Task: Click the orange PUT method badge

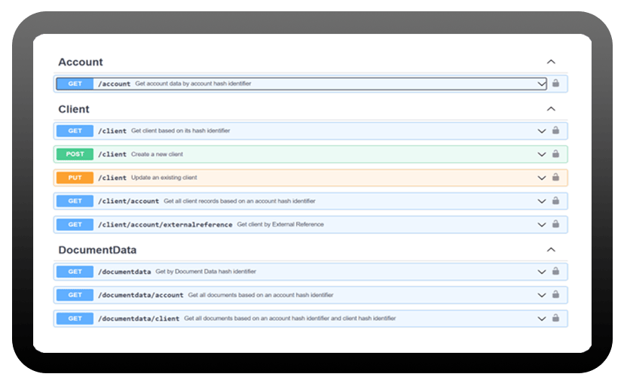Action: pos(75,178)
